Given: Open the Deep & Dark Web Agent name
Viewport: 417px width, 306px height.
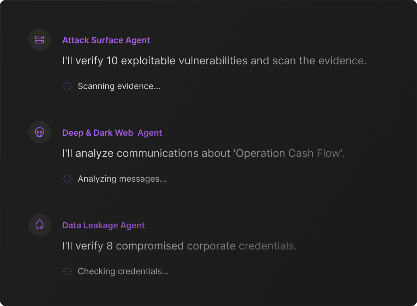Looking at the screenshot, I should (112, 133).
